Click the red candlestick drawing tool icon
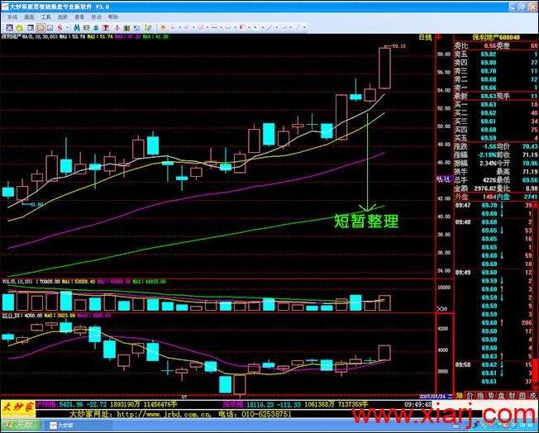Screen dimensions: 539x433 coord(241,27)
